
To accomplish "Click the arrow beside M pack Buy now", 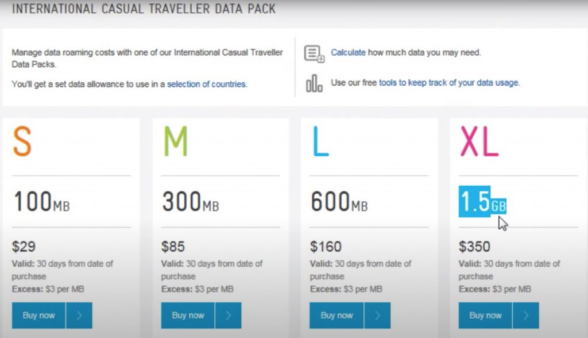I will point(228,315).
